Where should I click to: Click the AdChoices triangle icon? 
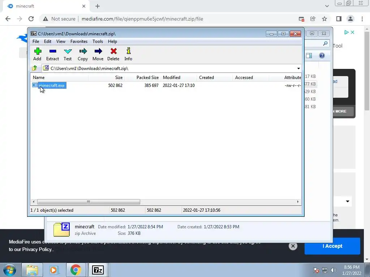tap(346, 32)
